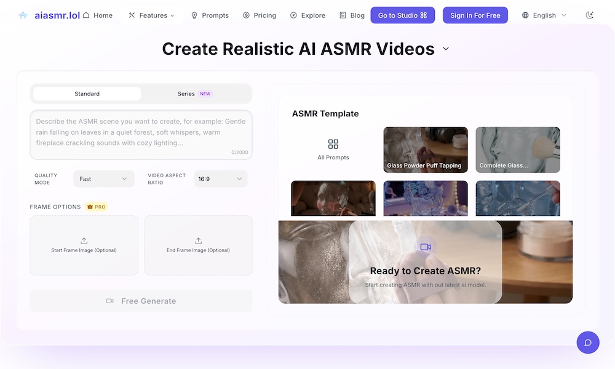Open the 16:9 aspect ratio dropdown
This screenshot has height=369, width=615.
[220, 178]
